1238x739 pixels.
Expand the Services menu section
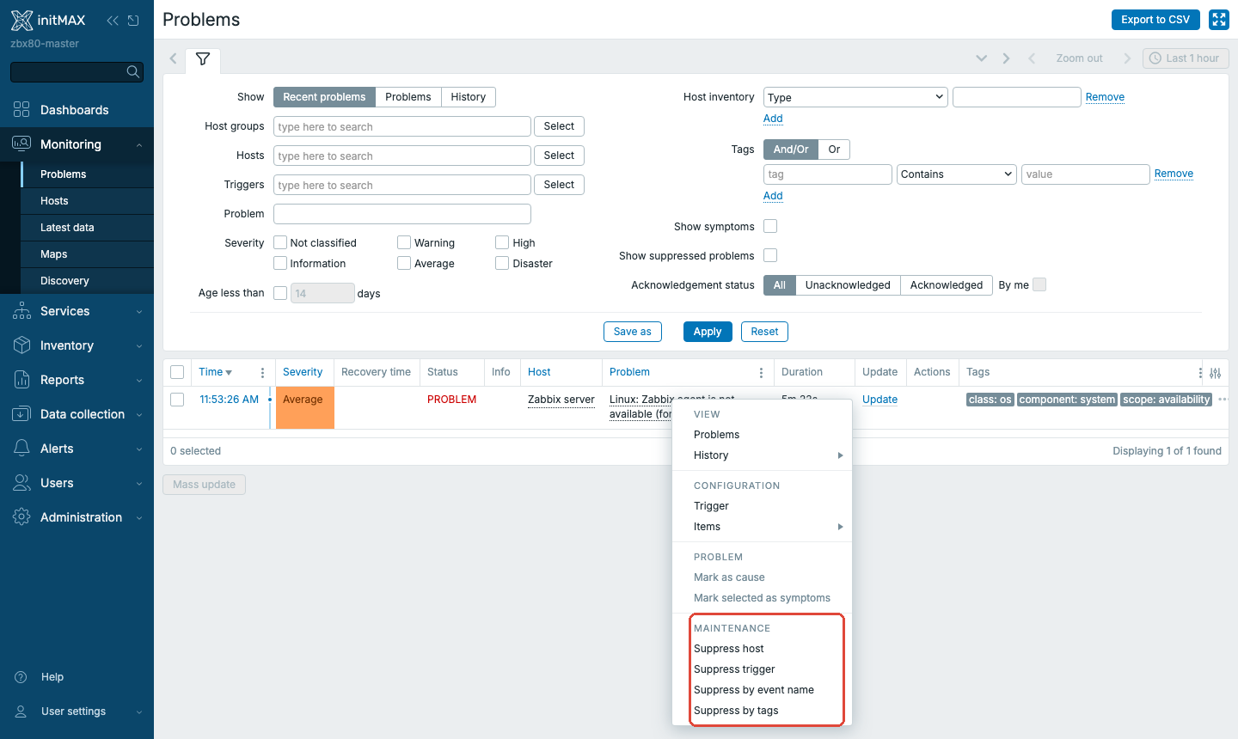tap(139, 311)
